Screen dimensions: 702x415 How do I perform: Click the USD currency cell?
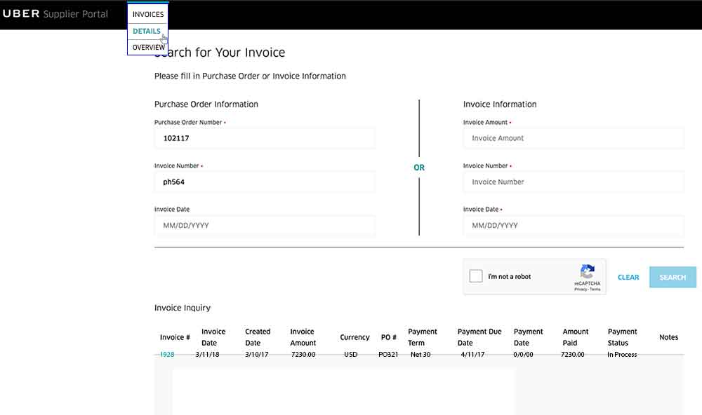tap(350, 354)
